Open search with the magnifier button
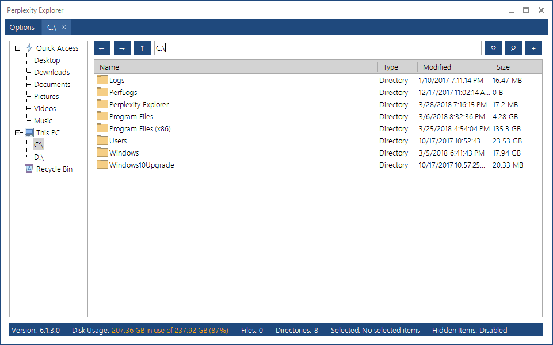 pos(513,48)
